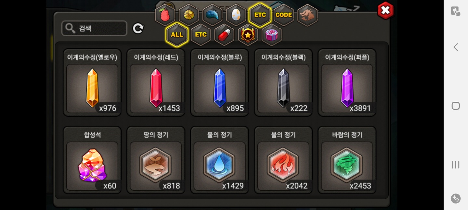The image size is (468, 210).
Task: Click the 검색 search field
Action: point(94,29)
